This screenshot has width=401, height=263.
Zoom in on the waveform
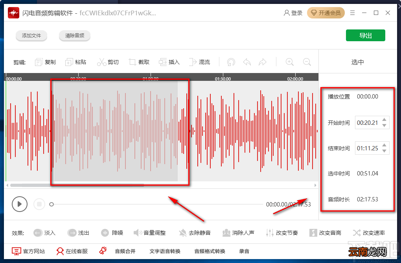tap(289, 62)
